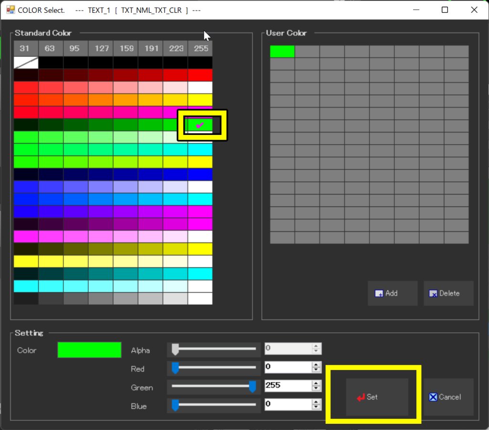
Task: Click the Set button
Action: coord(377,397)
